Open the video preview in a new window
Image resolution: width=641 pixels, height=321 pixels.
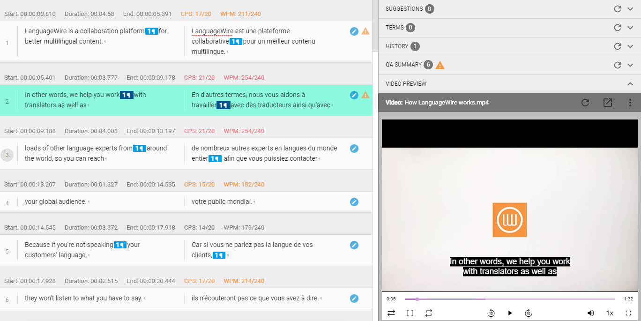tap(608, 103)
